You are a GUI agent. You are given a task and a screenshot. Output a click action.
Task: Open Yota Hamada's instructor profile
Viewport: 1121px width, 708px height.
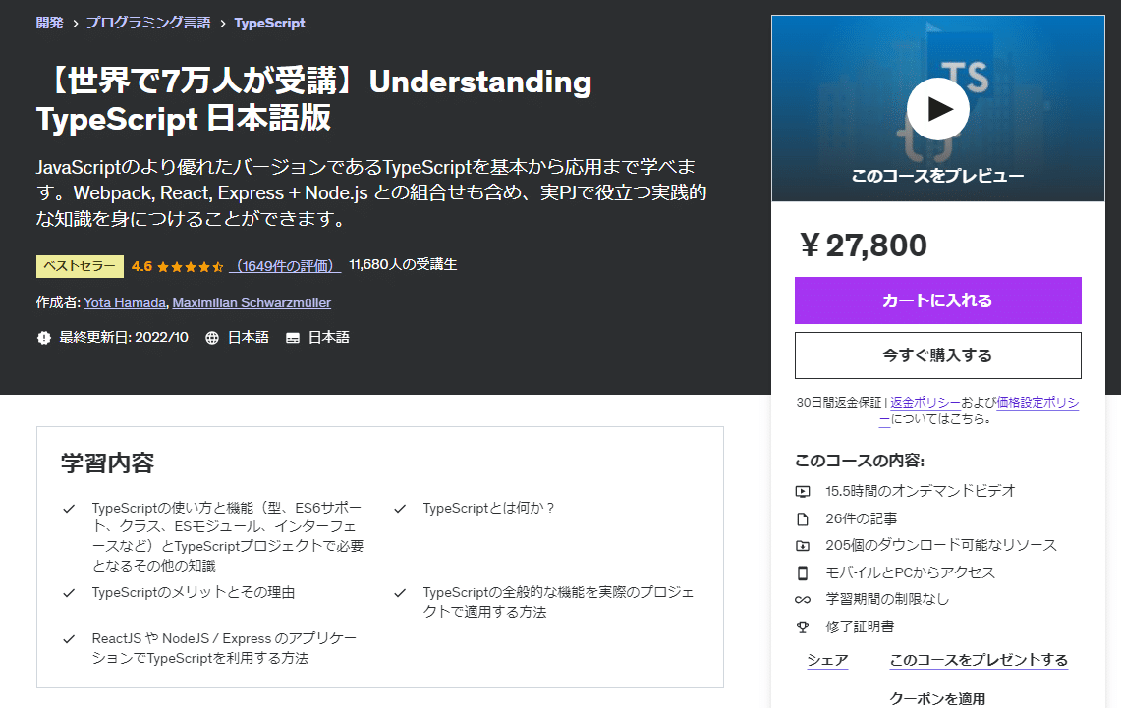[x=125, y=302]
